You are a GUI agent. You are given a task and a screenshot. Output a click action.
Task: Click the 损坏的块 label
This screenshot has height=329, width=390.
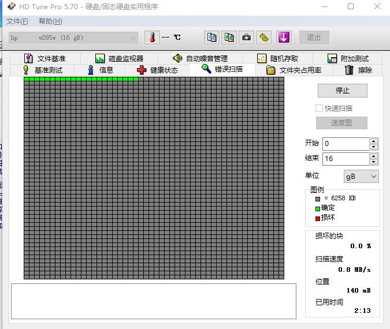(329, 236)
